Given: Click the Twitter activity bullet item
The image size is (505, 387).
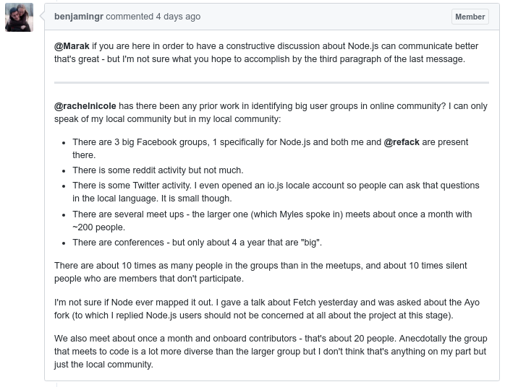Looking at the screenshot, I should [276, 192].
